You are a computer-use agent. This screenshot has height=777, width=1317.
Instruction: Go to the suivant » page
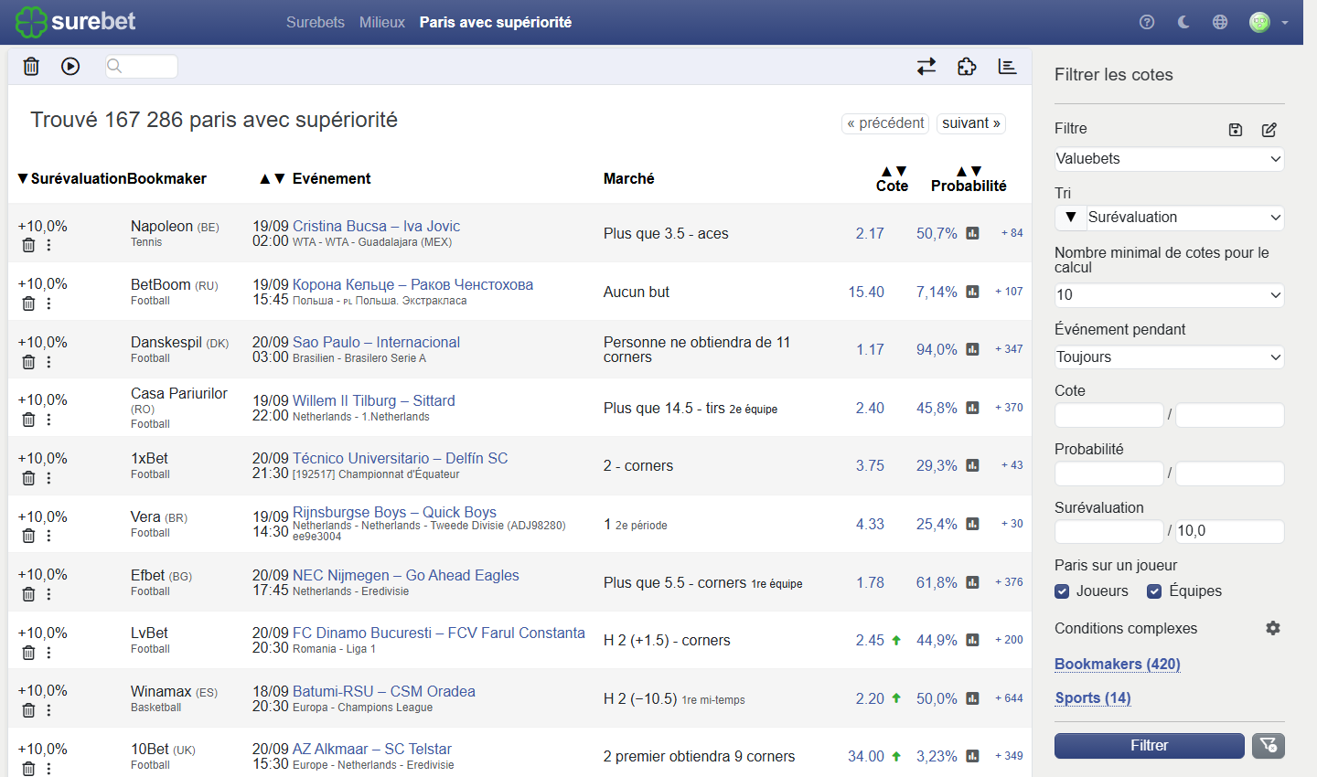click(x=971, y=123)
